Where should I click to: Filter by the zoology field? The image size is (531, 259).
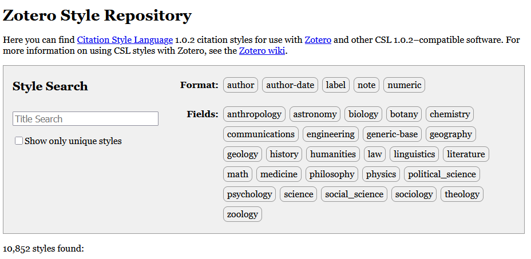pos(243,214)
